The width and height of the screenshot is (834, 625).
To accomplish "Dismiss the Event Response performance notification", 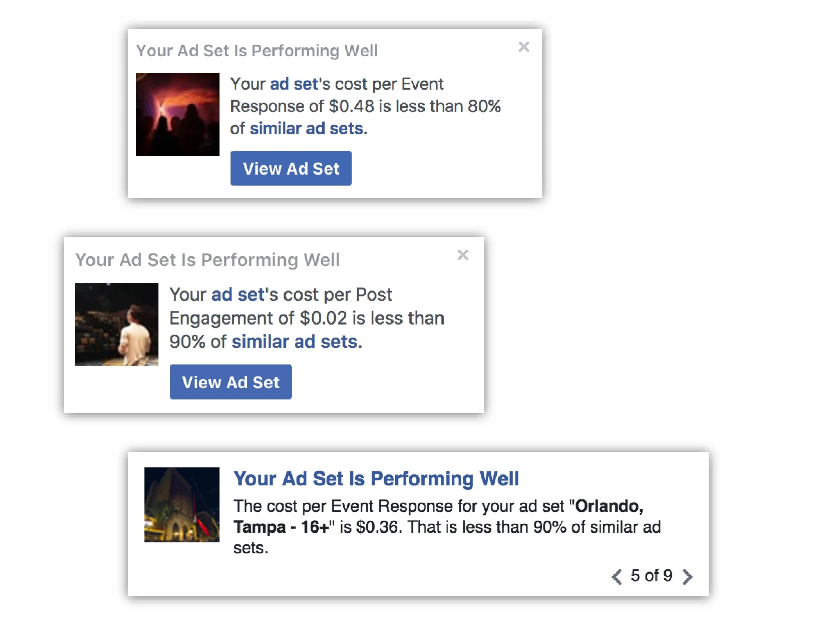I will coord(524,47).
